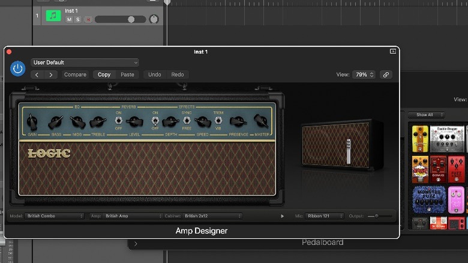Go to the next preset with right arrow
The height and width of the screenshot is (263, 468).
coord(51,74)
